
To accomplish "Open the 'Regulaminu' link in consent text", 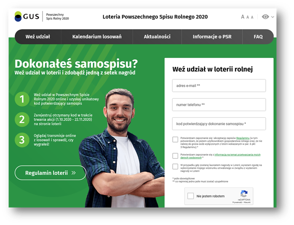I will tap(243, 138).
